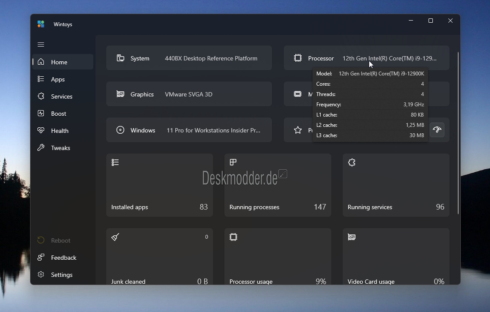This screenshot has width=490, height=312.
Task: Click the Running services puzzle icon on tile
Action: click(x=352, y=162)
